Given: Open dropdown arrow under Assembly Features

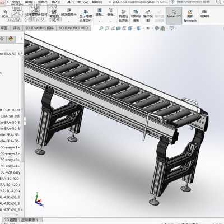Looking at the screenshot, I should pos(100,22).
